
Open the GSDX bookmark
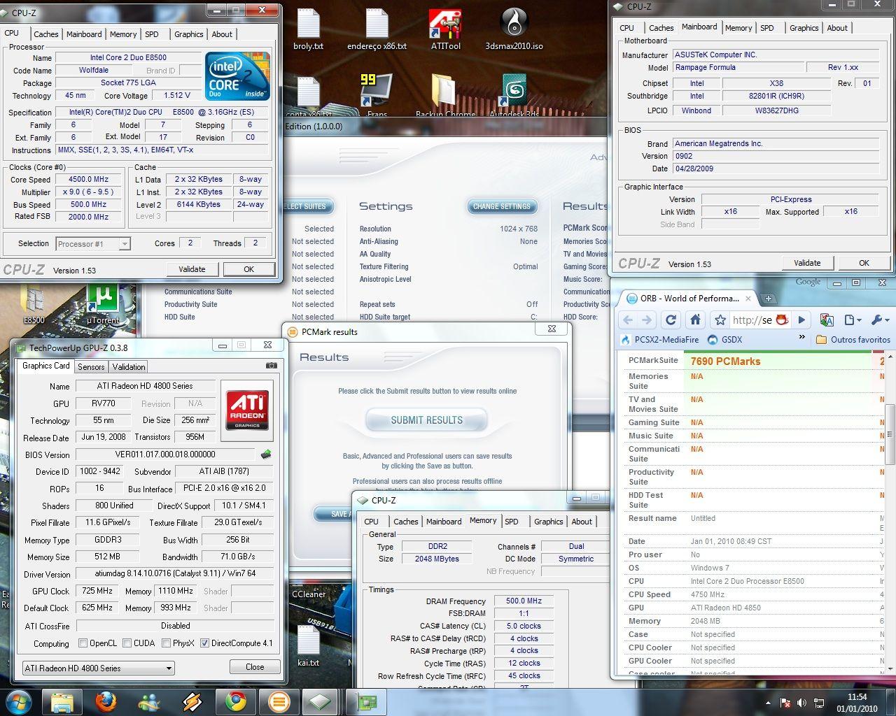725,340
